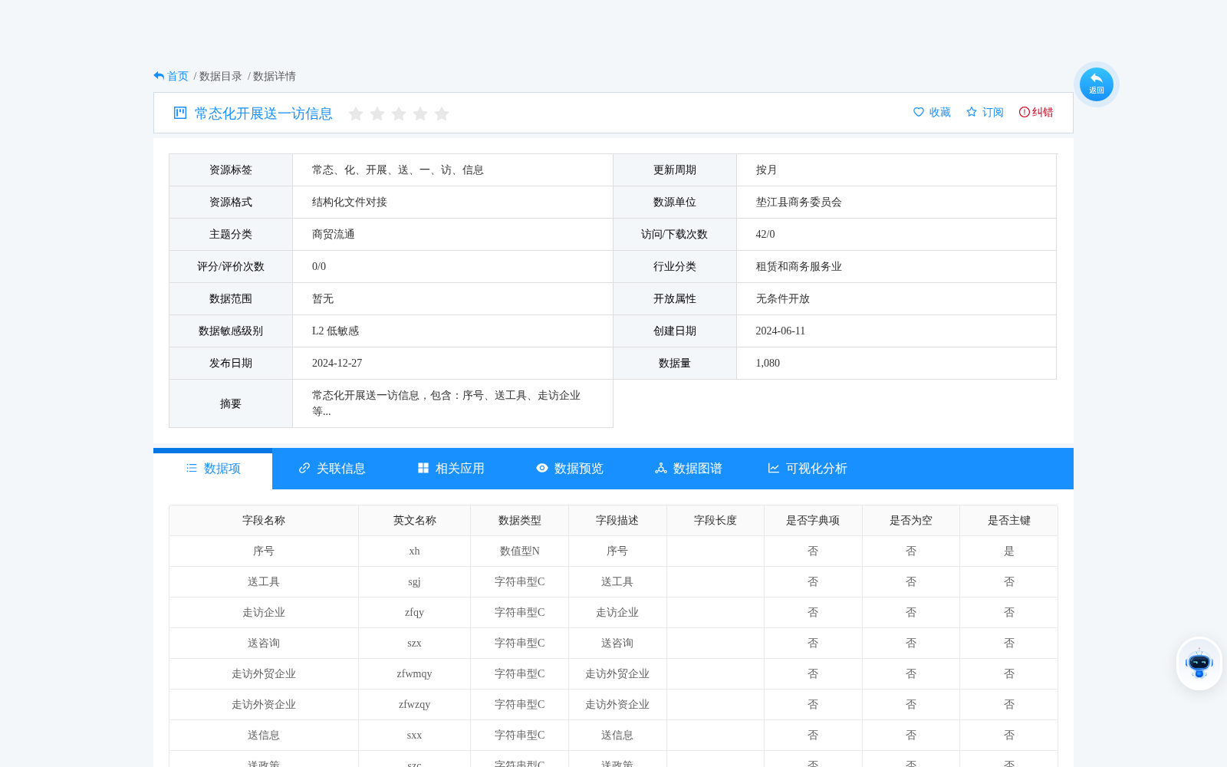
Task: Click the 纠错 error report button
Action: [x=1036, y=112]
